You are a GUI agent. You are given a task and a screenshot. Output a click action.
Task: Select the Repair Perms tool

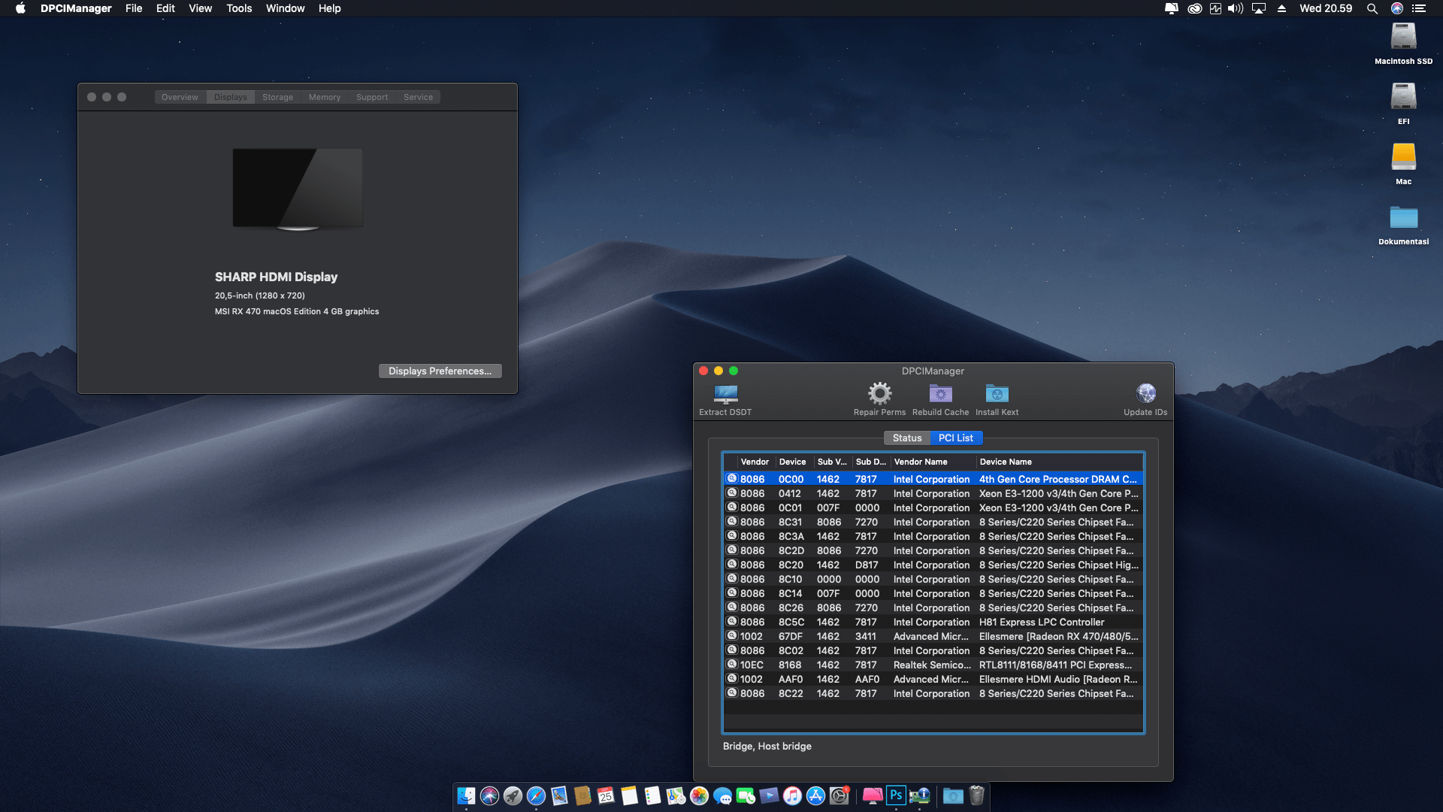(x=879, y=398)
